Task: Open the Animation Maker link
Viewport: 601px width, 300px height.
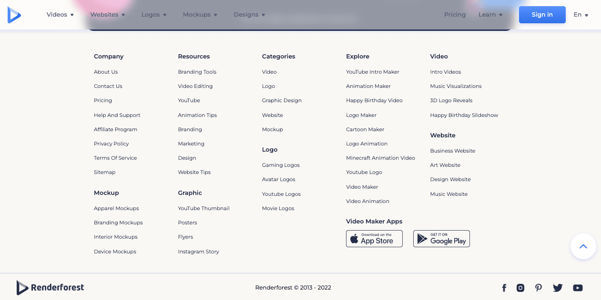Action: click(368, 86)
